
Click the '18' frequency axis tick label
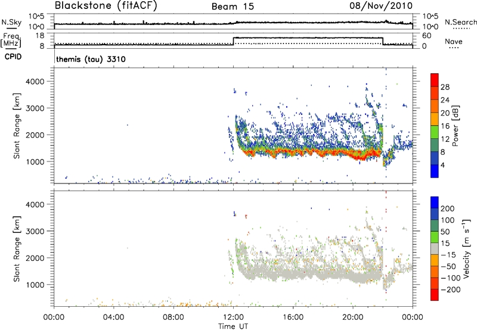(40, 36)
